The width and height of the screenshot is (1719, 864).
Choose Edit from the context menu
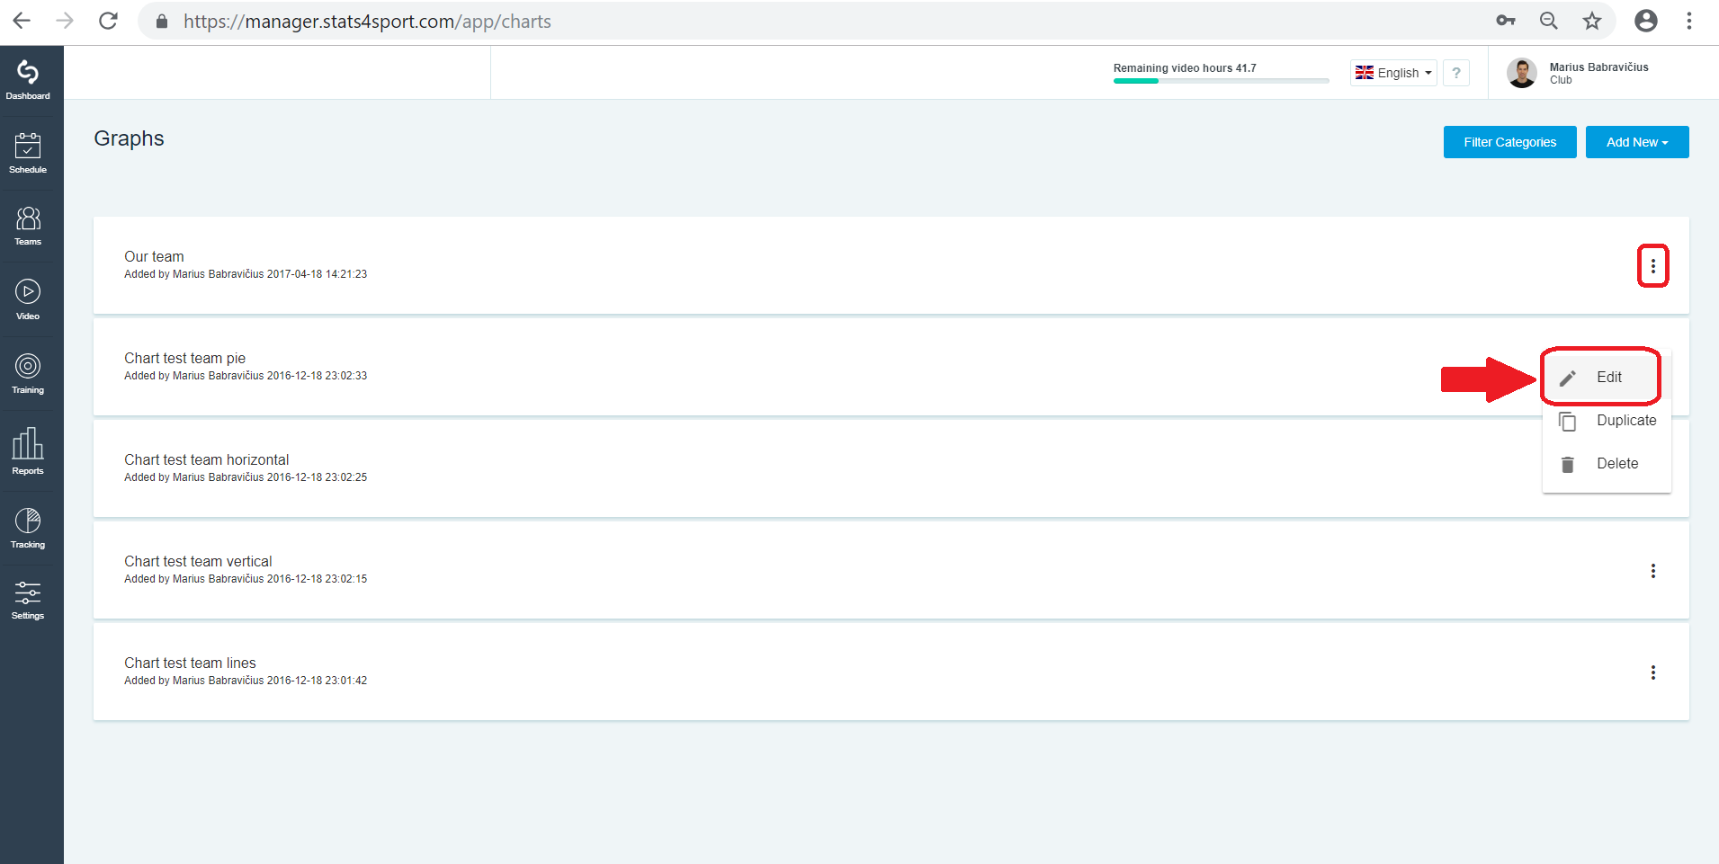click(x=1607, y=378)
